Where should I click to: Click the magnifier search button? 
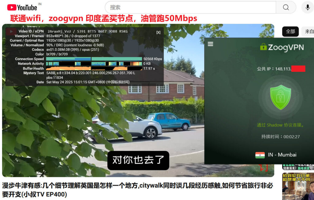286,7
